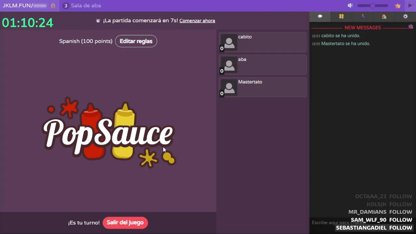Click the player name 'aba'

point(242,59)
